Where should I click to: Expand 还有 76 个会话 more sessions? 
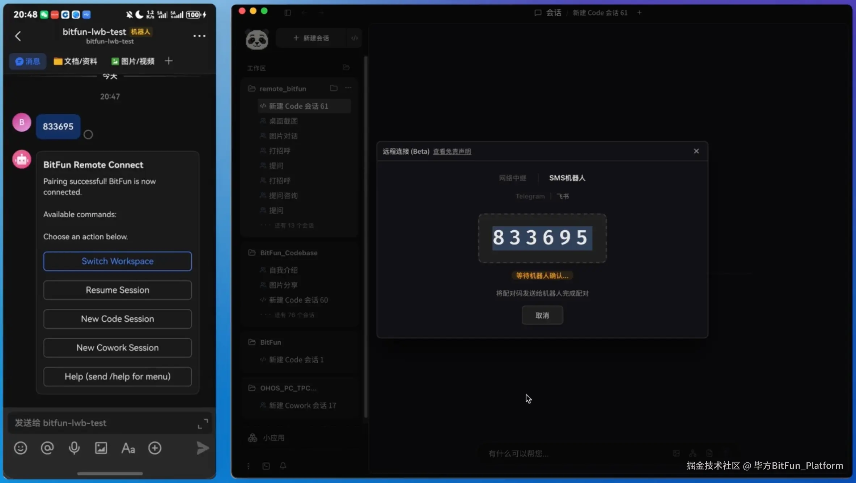(294, 315)
